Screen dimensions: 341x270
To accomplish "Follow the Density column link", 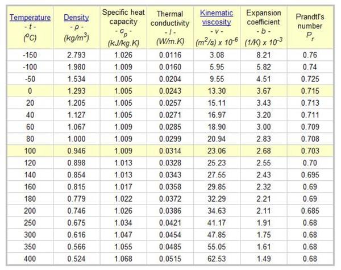I will click(76, 18).
